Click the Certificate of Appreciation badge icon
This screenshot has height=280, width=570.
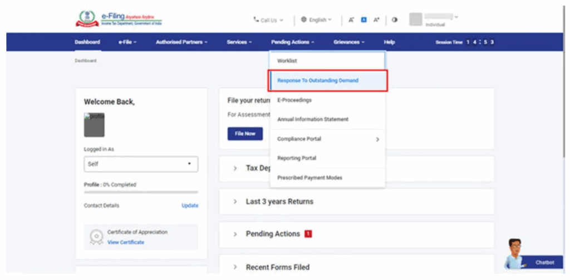point(96,237)
